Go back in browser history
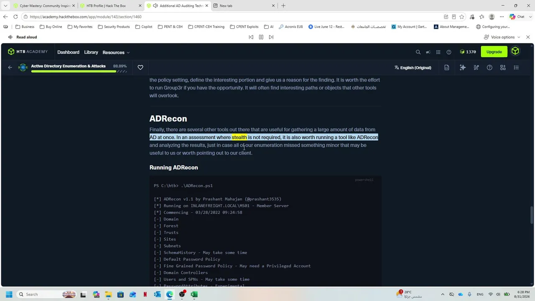This screenshot has height=301, width=535. click(5, 17)
